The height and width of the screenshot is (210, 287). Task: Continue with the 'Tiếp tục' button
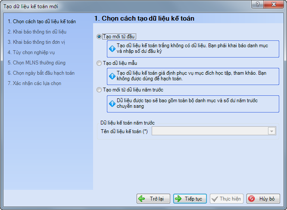pos(190,199)
